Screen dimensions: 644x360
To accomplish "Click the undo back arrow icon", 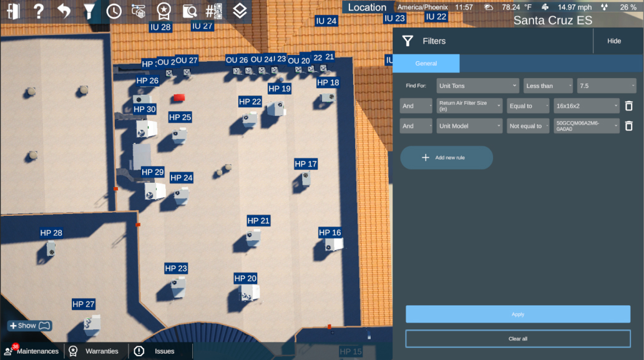I will pos(64,11).
